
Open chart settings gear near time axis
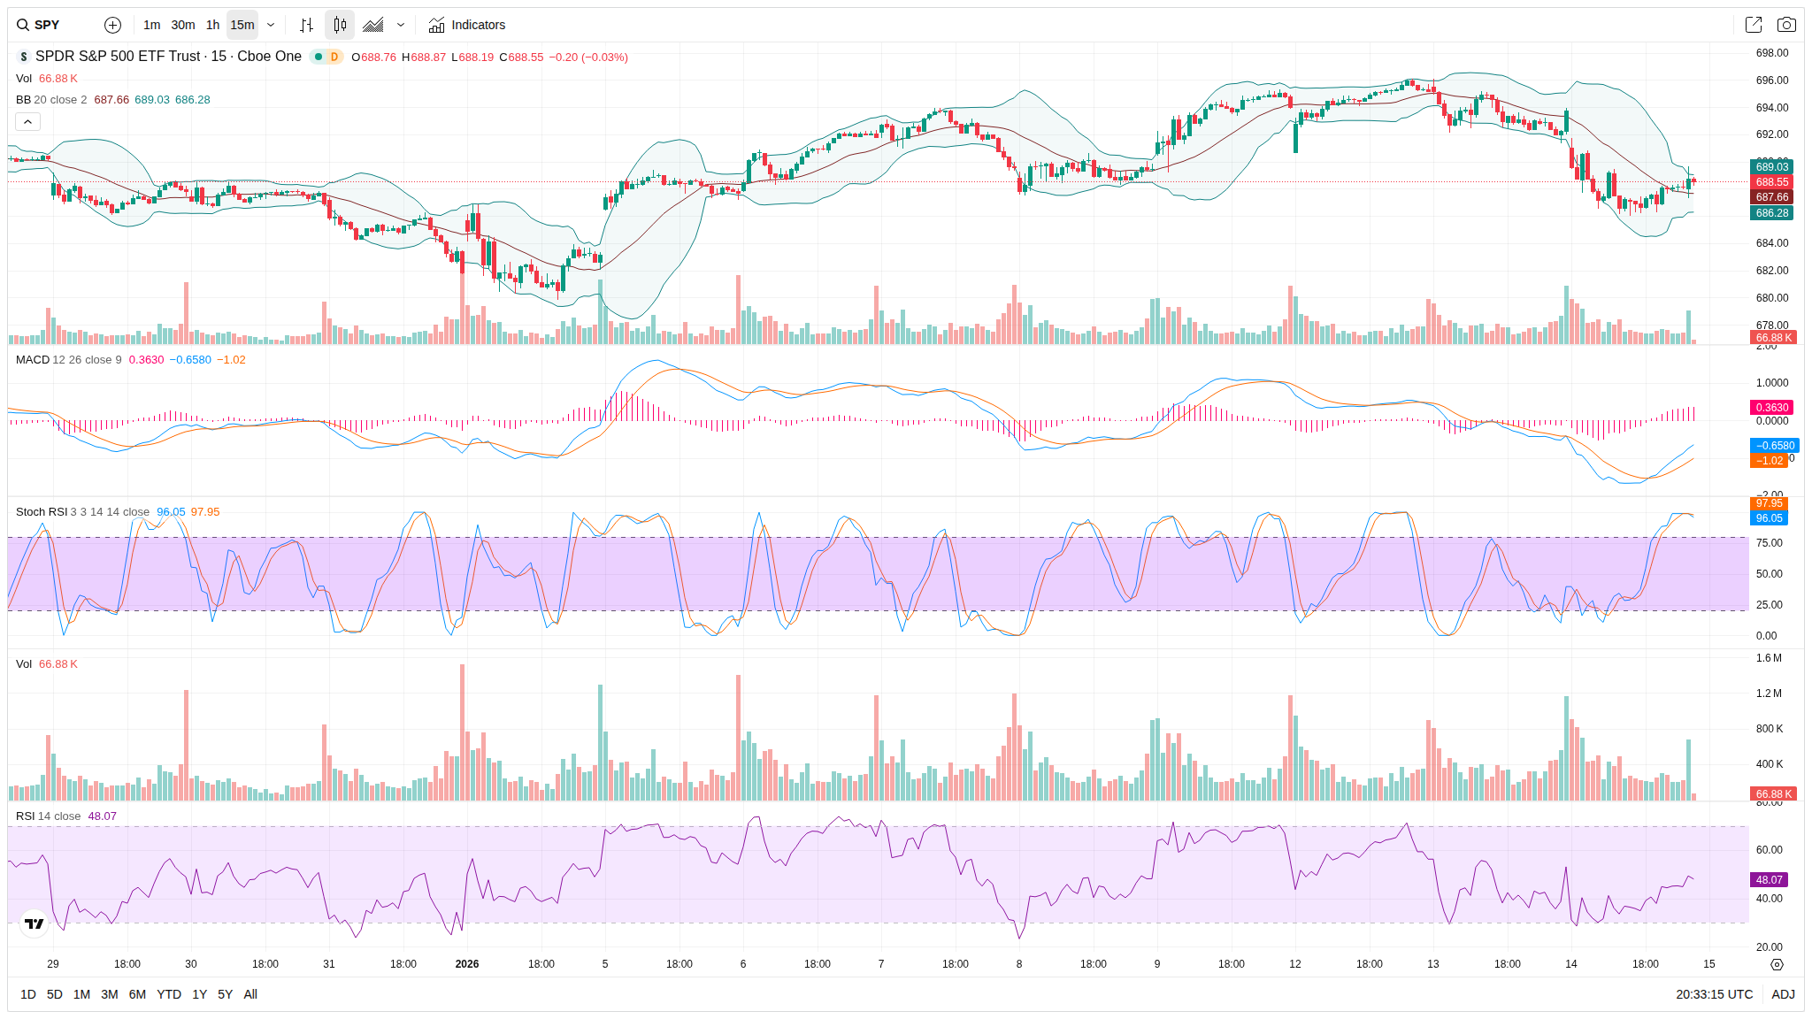(x=1777, y=964)
